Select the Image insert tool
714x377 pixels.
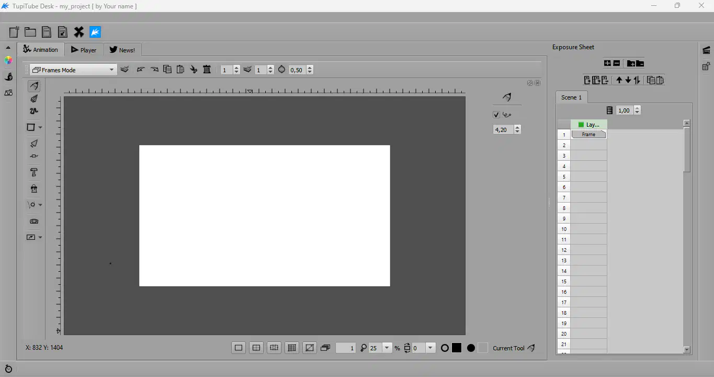click(31, 237)
